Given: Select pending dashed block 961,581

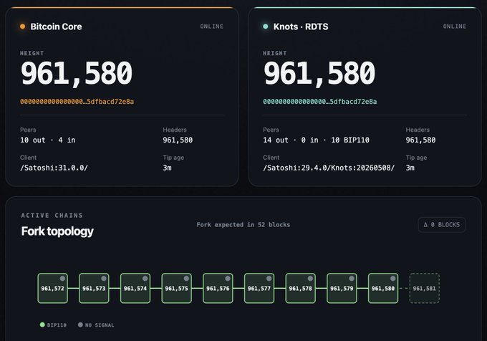Looking at the screenshot, I should pyautogui.click(x=425, y=288).
